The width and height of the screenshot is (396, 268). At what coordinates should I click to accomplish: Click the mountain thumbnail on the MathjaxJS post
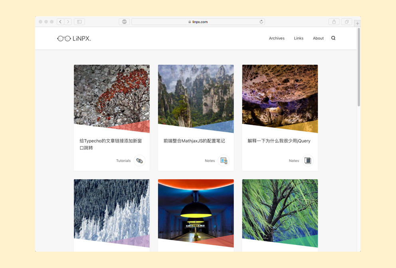pyautogui.click(x=196, y=98)
